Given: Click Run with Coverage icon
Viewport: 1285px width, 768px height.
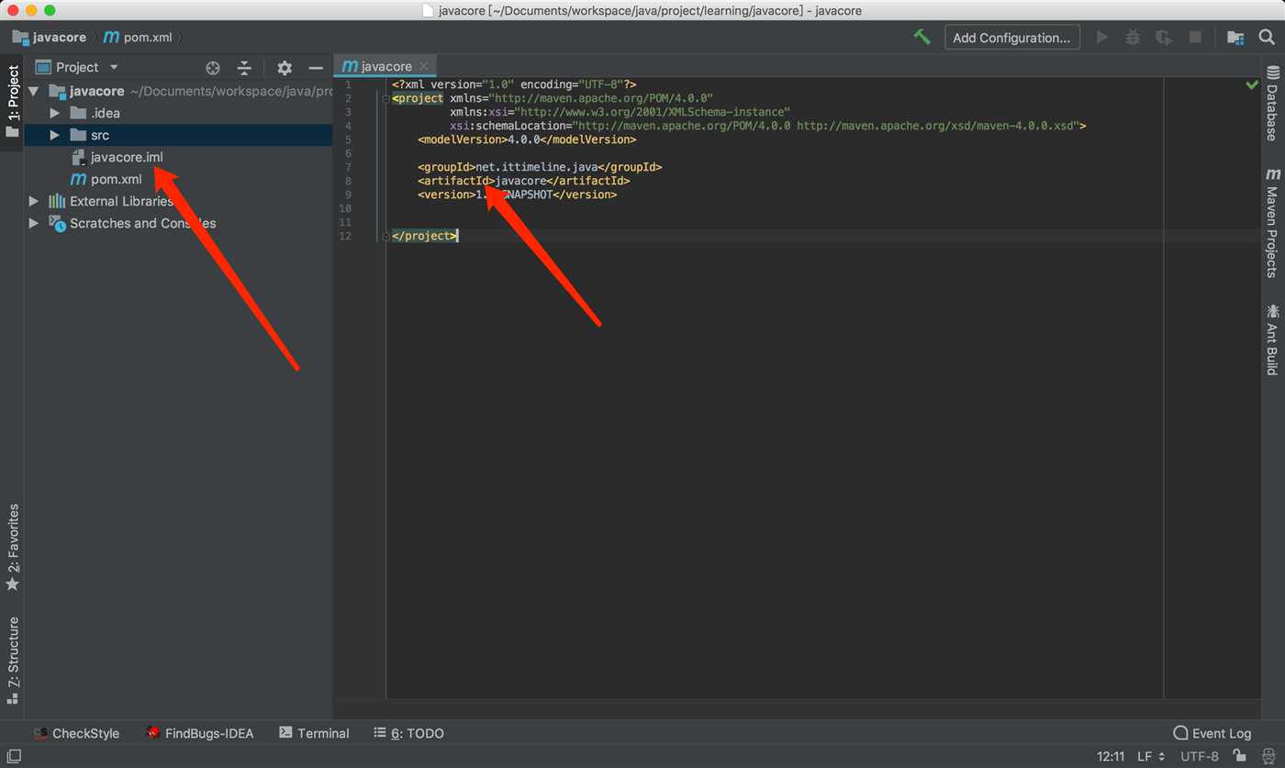Looking at the screenshot, I should tap(1164, 38).
